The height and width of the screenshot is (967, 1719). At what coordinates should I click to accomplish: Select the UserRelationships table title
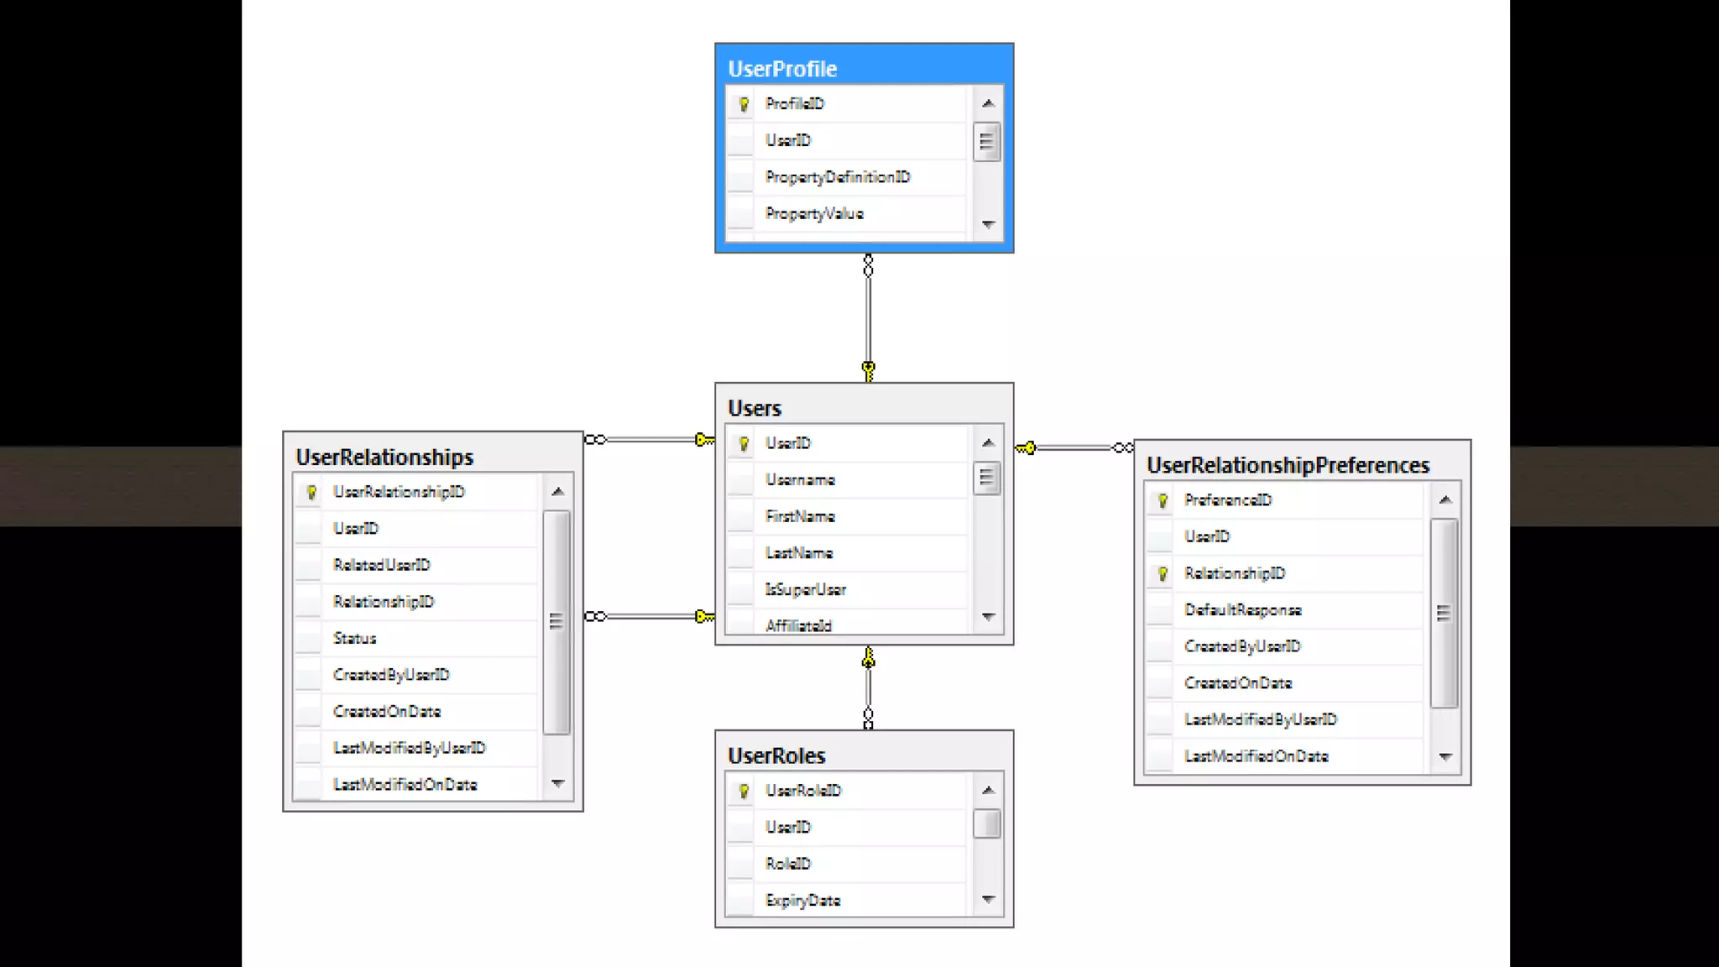point(384,457)
